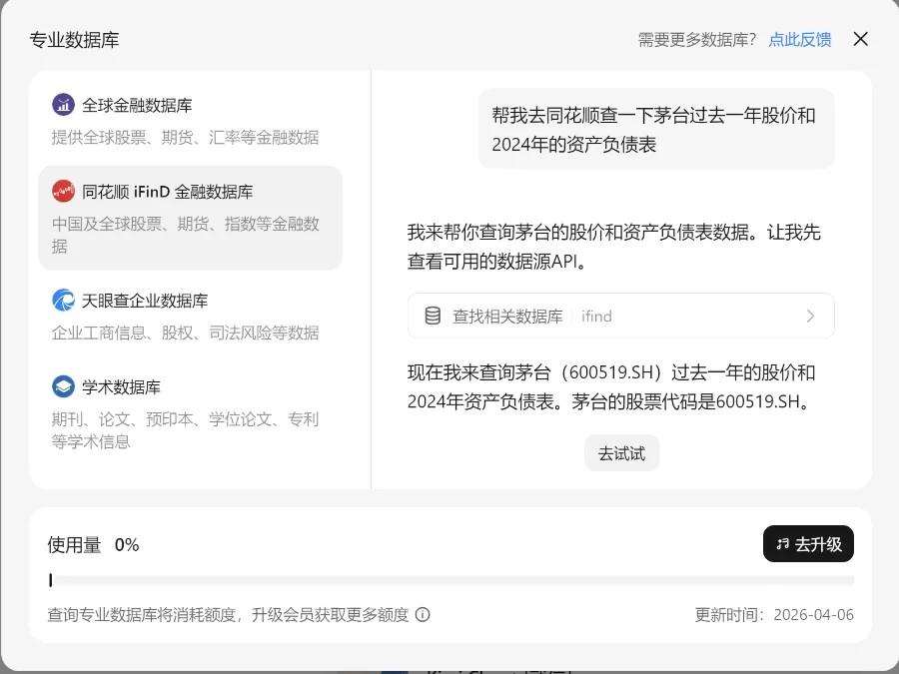This screenshot has height=674, width=899.
Task: Click the info circle icon next to the quota notice
Action: (x=423, y=615)
